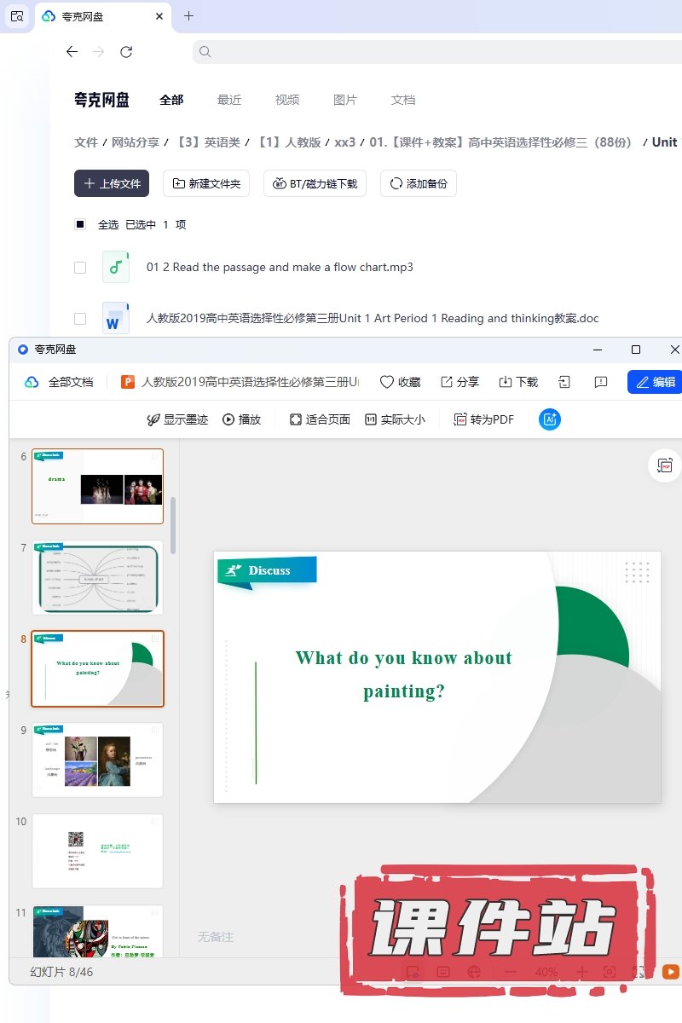Toggle the Select All (全选) checkbox
Image resolution: width=682 pixels, height=1023 pixels.
[x=80, y=225]
